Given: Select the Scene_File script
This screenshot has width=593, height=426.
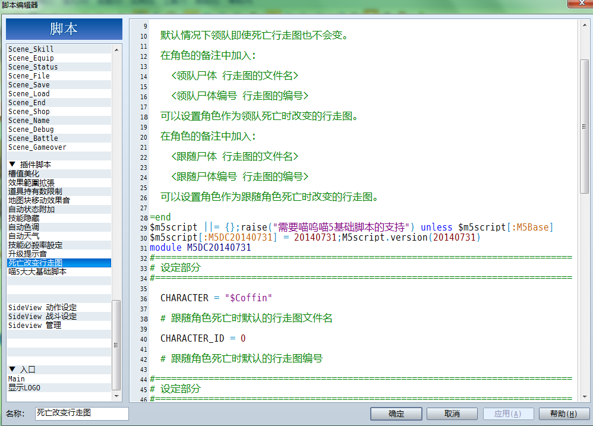Looking at the screenshot, I should click(59, 76).
